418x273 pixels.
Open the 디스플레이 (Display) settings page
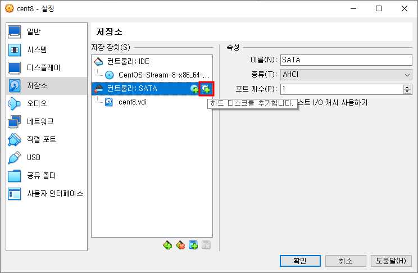(47, 68)
